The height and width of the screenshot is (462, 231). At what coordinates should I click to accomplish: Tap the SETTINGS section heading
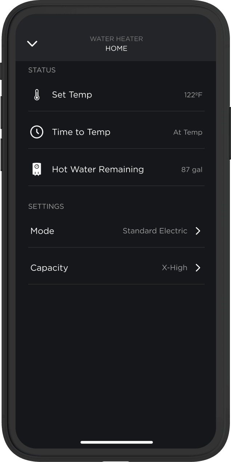[x=46, y=206]
